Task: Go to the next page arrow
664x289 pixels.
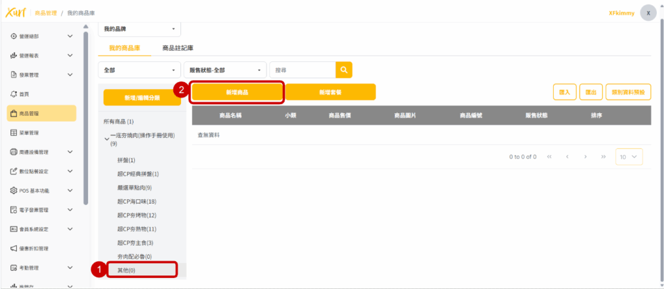Action: (586, 156)
